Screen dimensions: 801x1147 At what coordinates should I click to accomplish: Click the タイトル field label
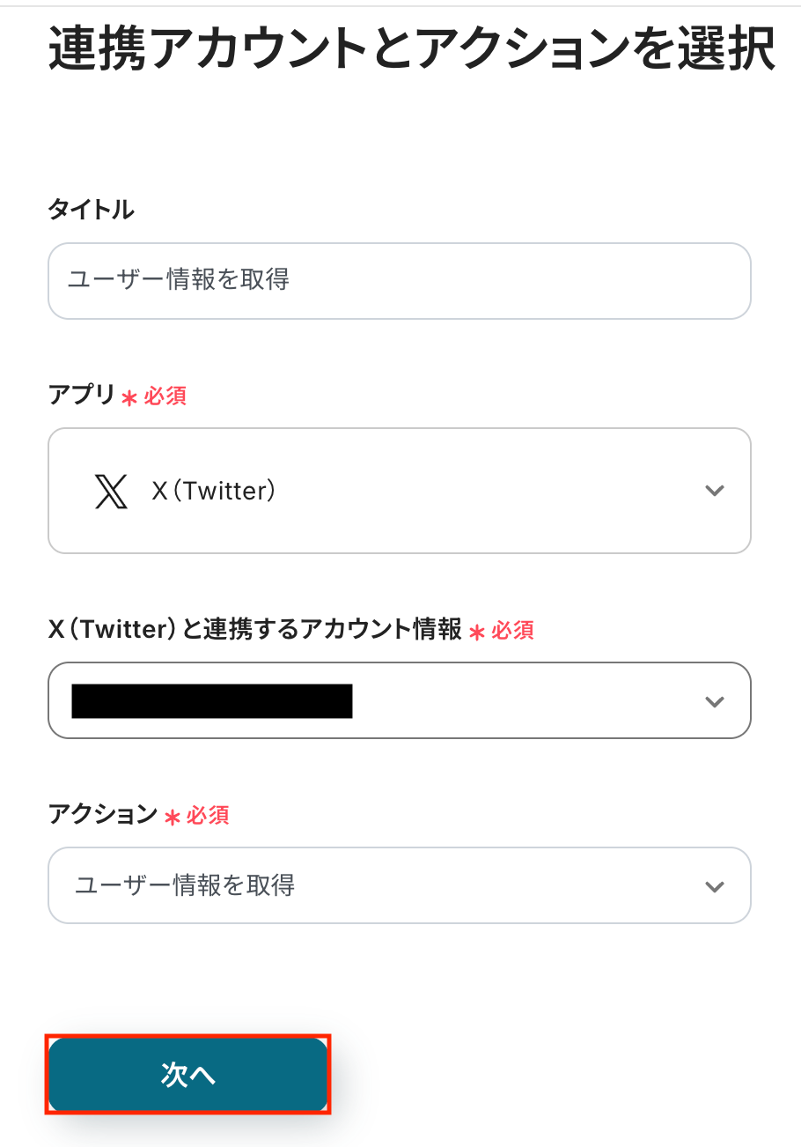click(91, 210)
